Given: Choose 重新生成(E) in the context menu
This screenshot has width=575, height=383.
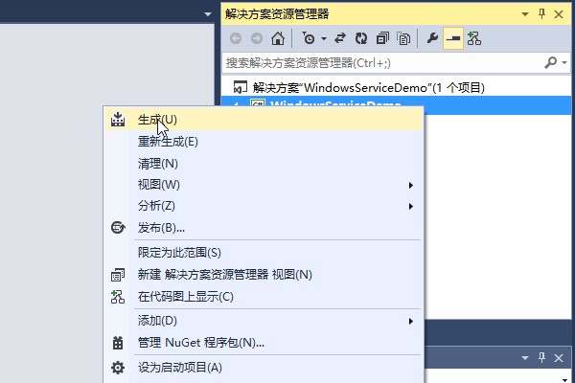Looking at the screenshot, I should (168, 142).
